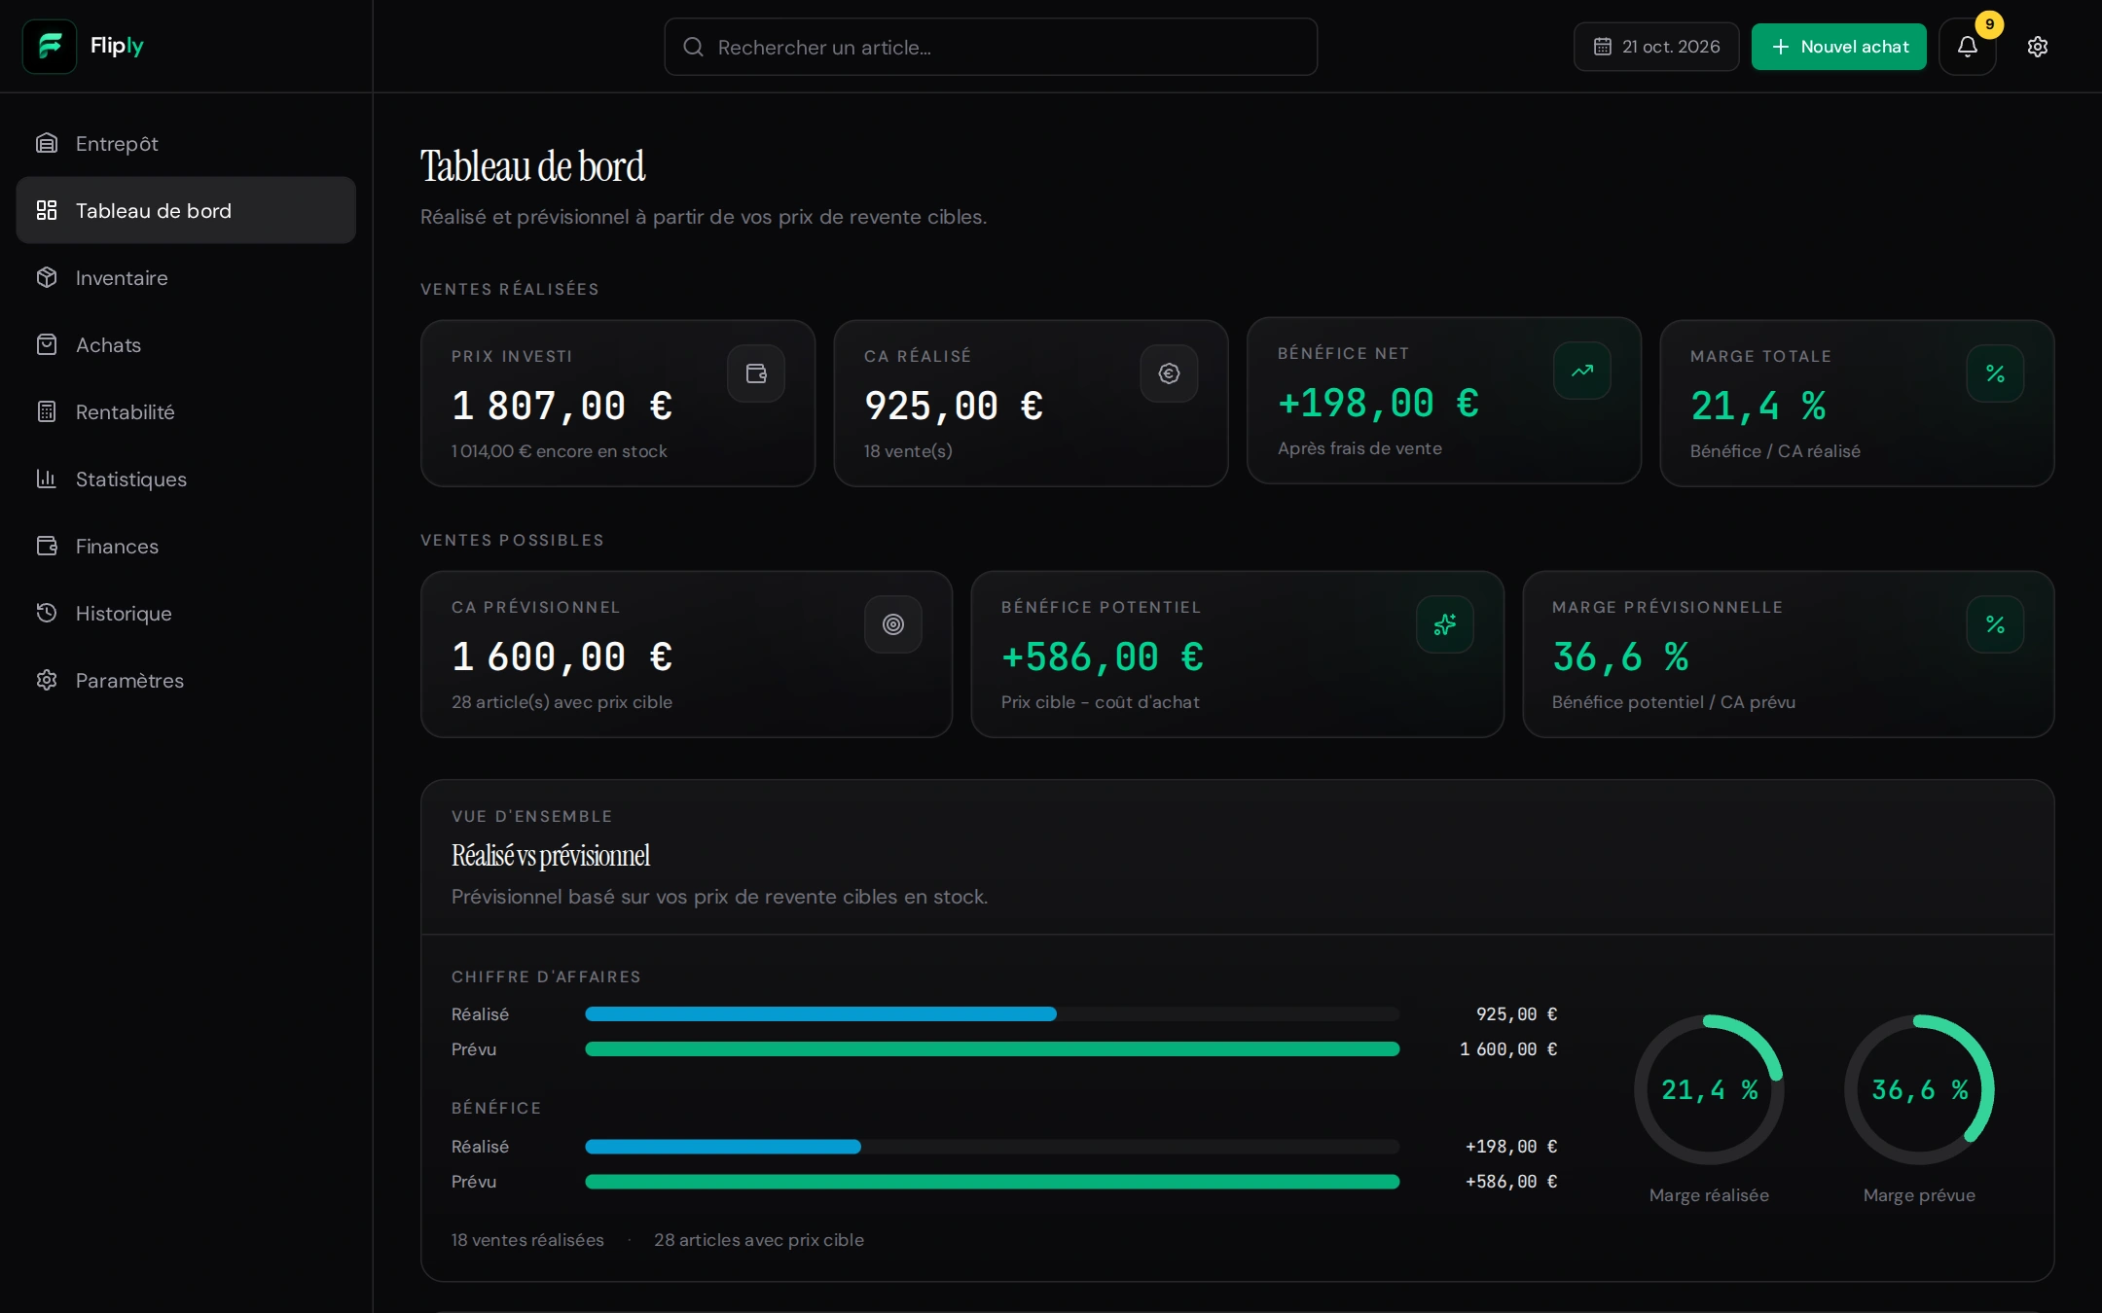Click the Entrepôt warehouse icon in sidebar
Viewport: 2102px width, 1313px height.
(x=47, y=144)
